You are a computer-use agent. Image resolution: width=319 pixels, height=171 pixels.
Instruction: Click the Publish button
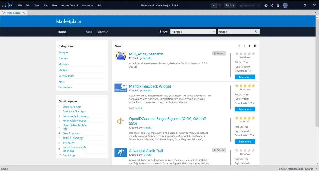pos(230,5)
